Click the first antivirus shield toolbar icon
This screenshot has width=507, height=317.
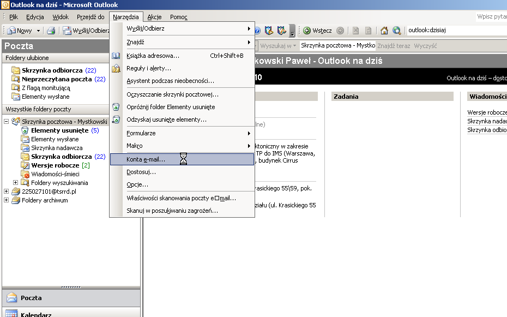coord(269,31)
